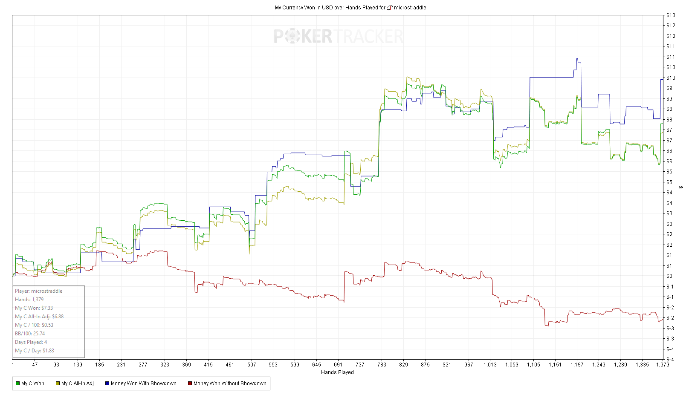Click 'Days Played: 4' stat line
The width and height of the screenshot is (692, 395).
[x=31, y=342]
